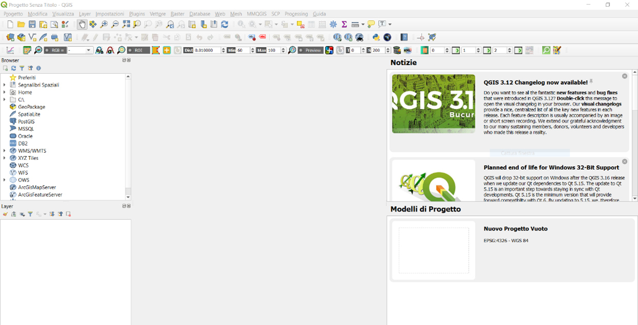638x325 pixels.
Task: Click scroll-down arrow of the Notizie list
Action: click(x=635, y=198)
